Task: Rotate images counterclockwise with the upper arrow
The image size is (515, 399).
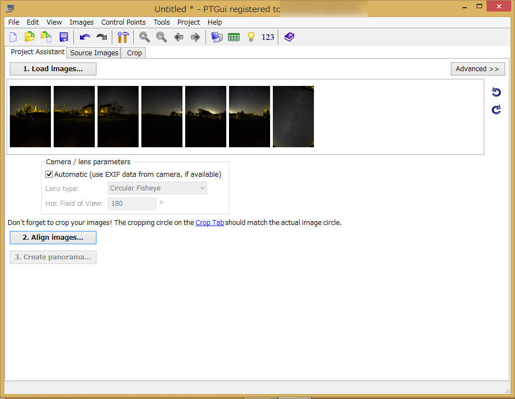Action: click(x=496, y=92)
